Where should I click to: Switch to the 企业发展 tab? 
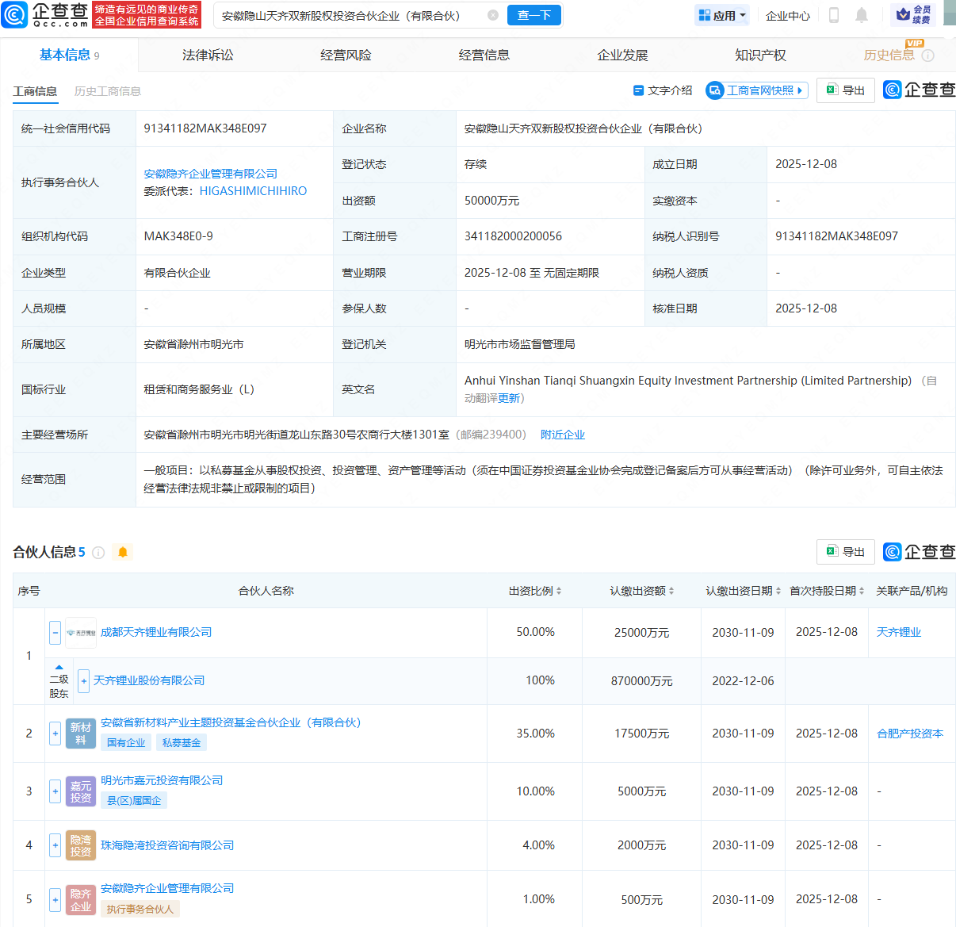pyautogui.click(x=623, y=54)
